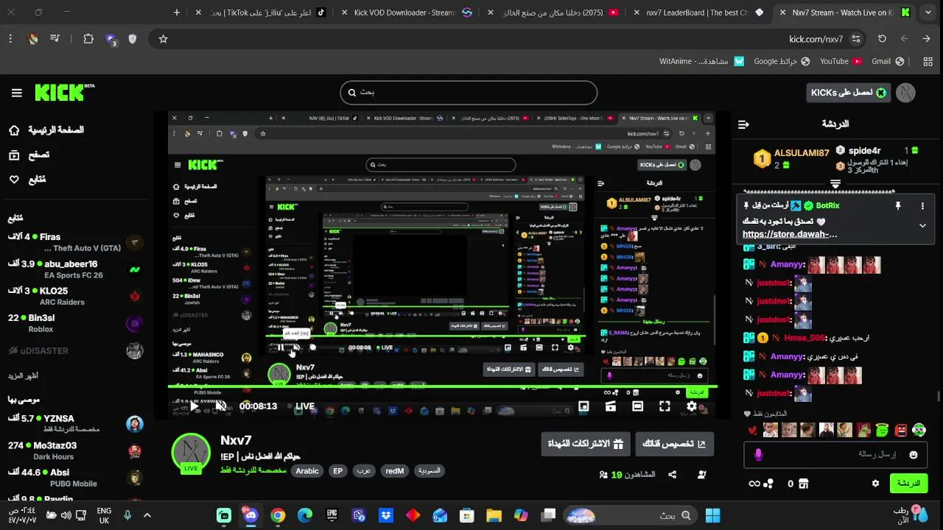Viewport: 943px width, 530px height.
Task: Click the Get KICKs button
Action: [x=849, y=93]
